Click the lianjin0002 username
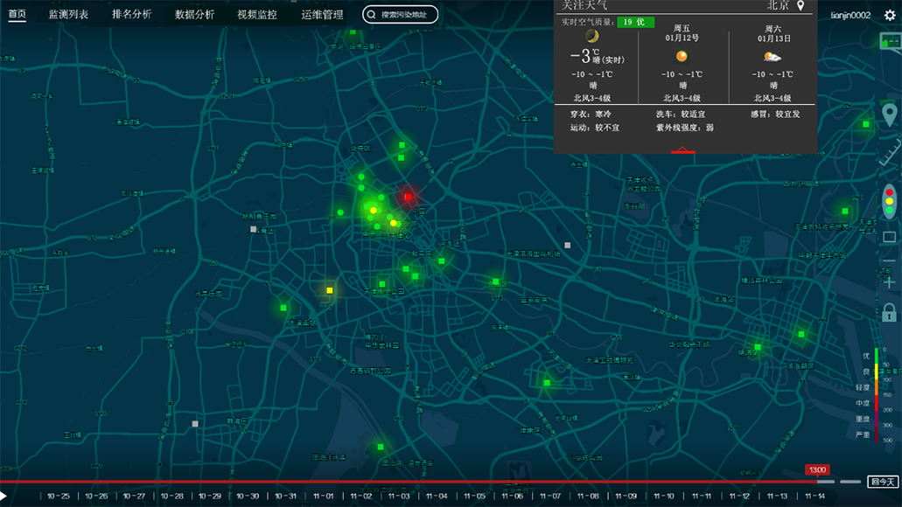 pos(850,15)
